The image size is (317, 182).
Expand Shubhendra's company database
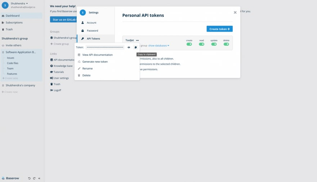coord(21,85)
